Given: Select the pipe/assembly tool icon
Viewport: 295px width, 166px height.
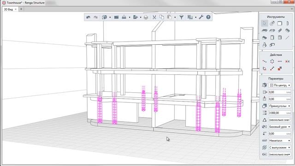Looking at the screenshot, I should click(x=272, y=45).
